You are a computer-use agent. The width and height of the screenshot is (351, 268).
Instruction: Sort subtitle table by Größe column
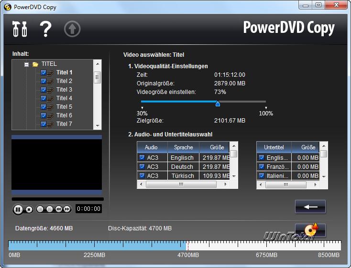coord(306,147)
